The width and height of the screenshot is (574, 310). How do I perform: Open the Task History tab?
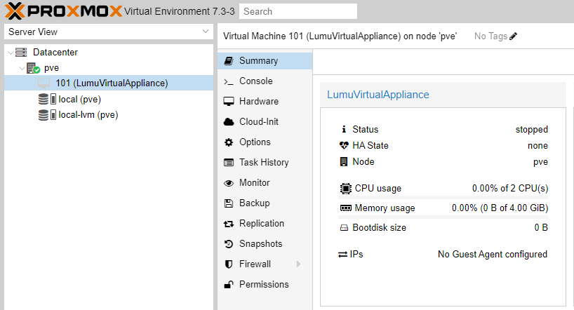pyautogui.click(x=263, y=163)
